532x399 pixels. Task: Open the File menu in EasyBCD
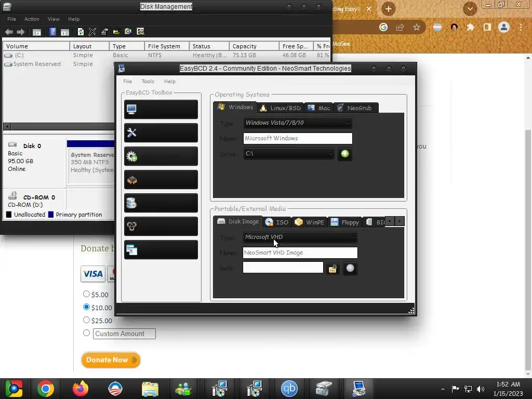tap(128, 82)
